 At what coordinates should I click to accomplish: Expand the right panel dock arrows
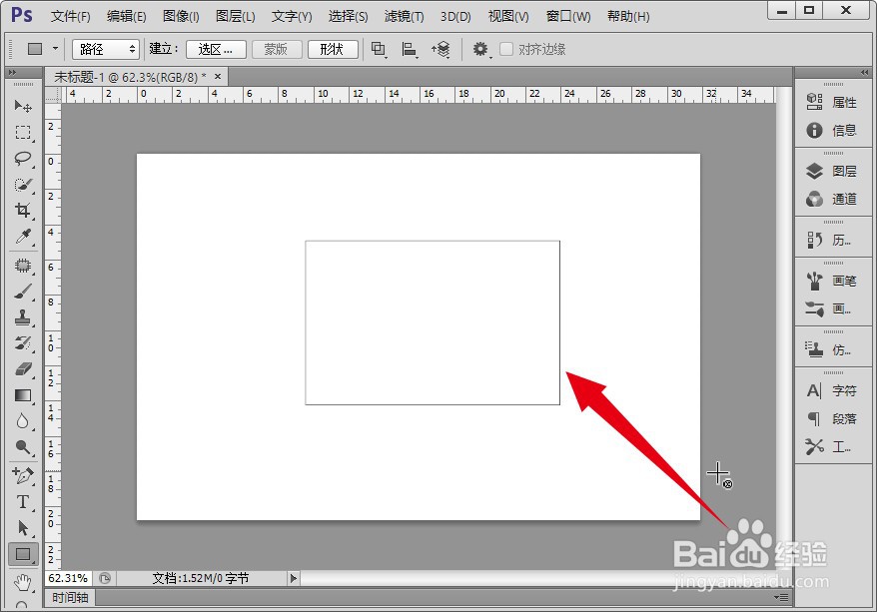pyautogui.click(x=864, y=73)
